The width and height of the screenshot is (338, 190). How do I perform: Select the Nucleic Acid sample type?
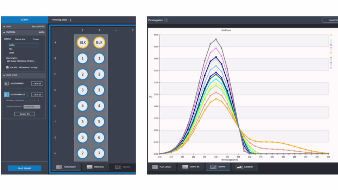point(20,39)
